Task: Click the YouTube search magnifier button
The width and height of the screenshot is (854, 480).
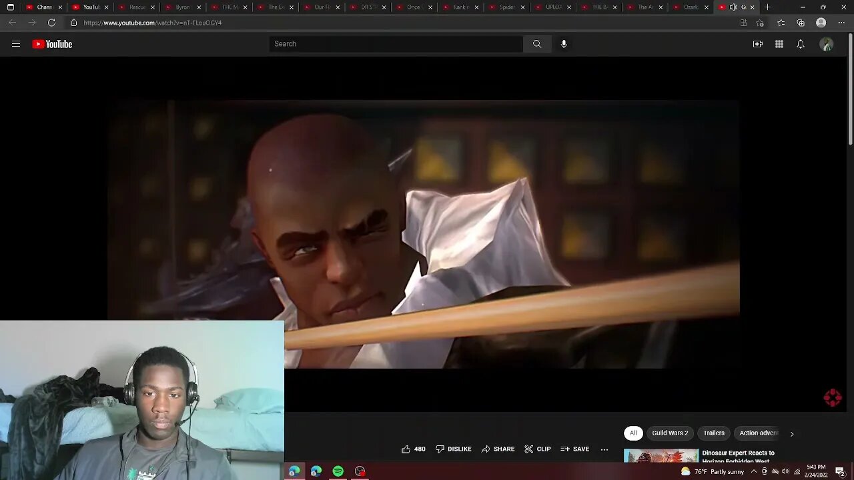Action: click(x=537, y=44)
